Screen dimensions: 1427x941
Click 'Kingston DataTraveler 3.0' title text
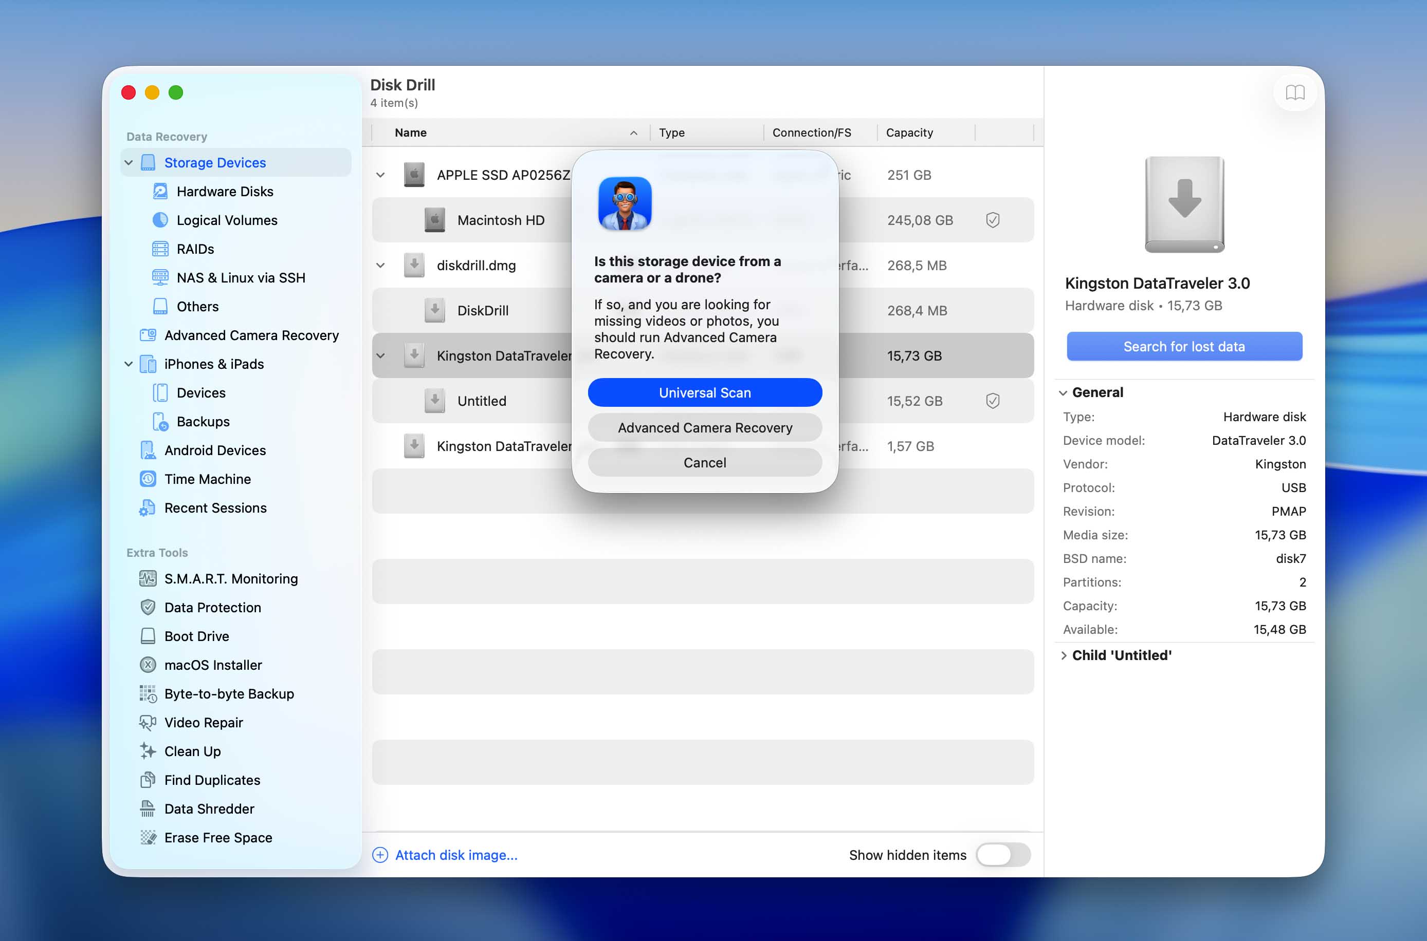(x=1157, y=284)
